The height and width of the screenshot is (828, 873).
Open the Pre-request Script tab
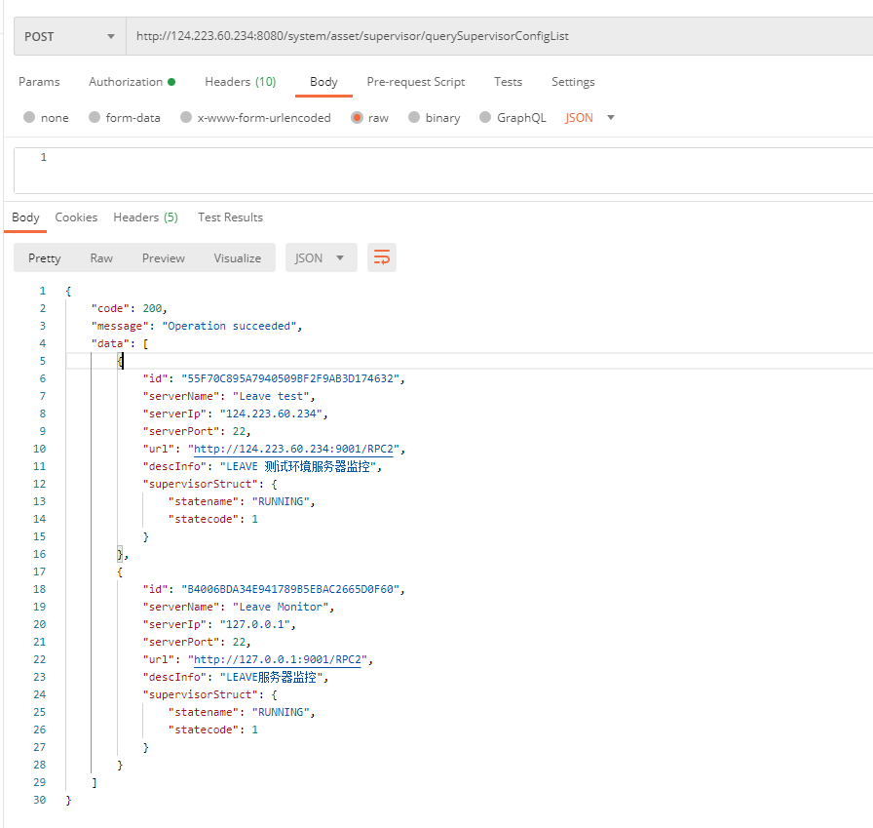click(x=415, y=82)
